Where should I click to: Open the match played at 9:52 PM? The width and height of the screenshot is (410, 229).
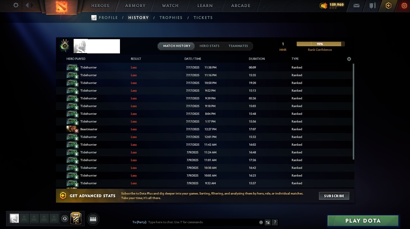[x=204, y=91]
